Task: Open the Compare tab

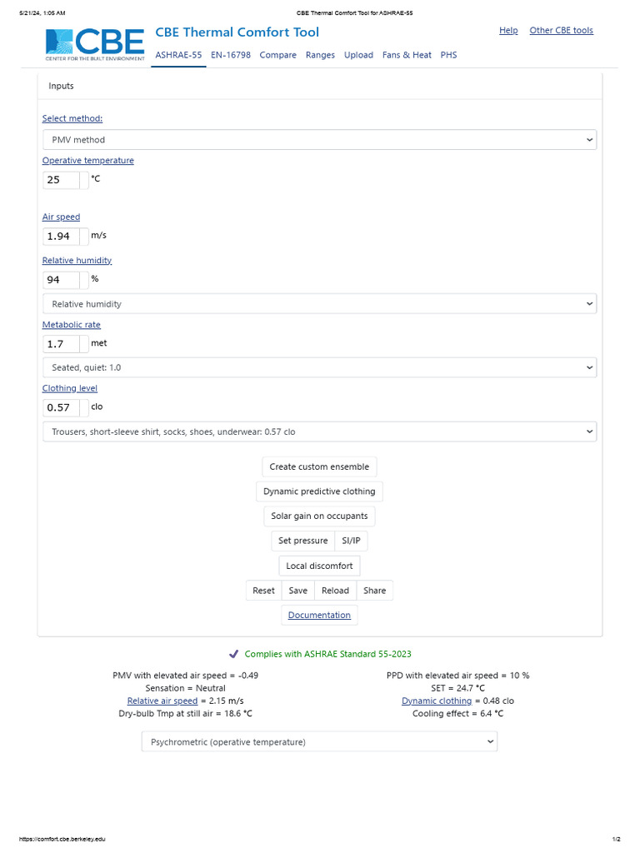Action: pyautogui.click(x=278, y=55)
